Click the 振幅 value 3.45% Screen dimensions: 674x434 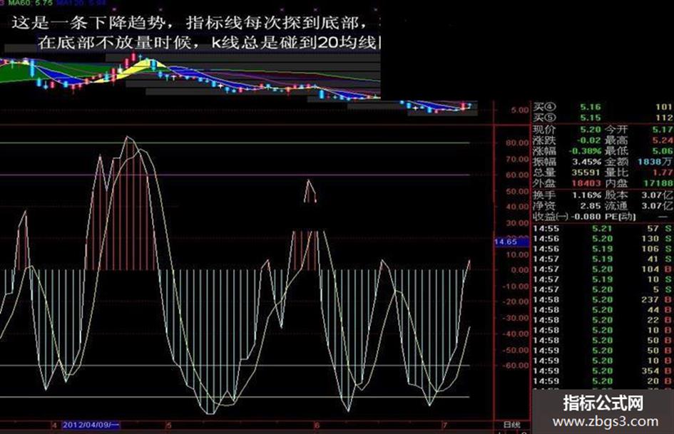tap(587, 162)
